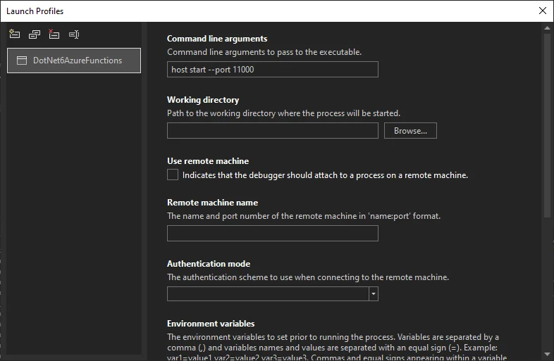554x361 pixels.
Task: Click the Duplicate selected profile icon
Action: point(35,34)
